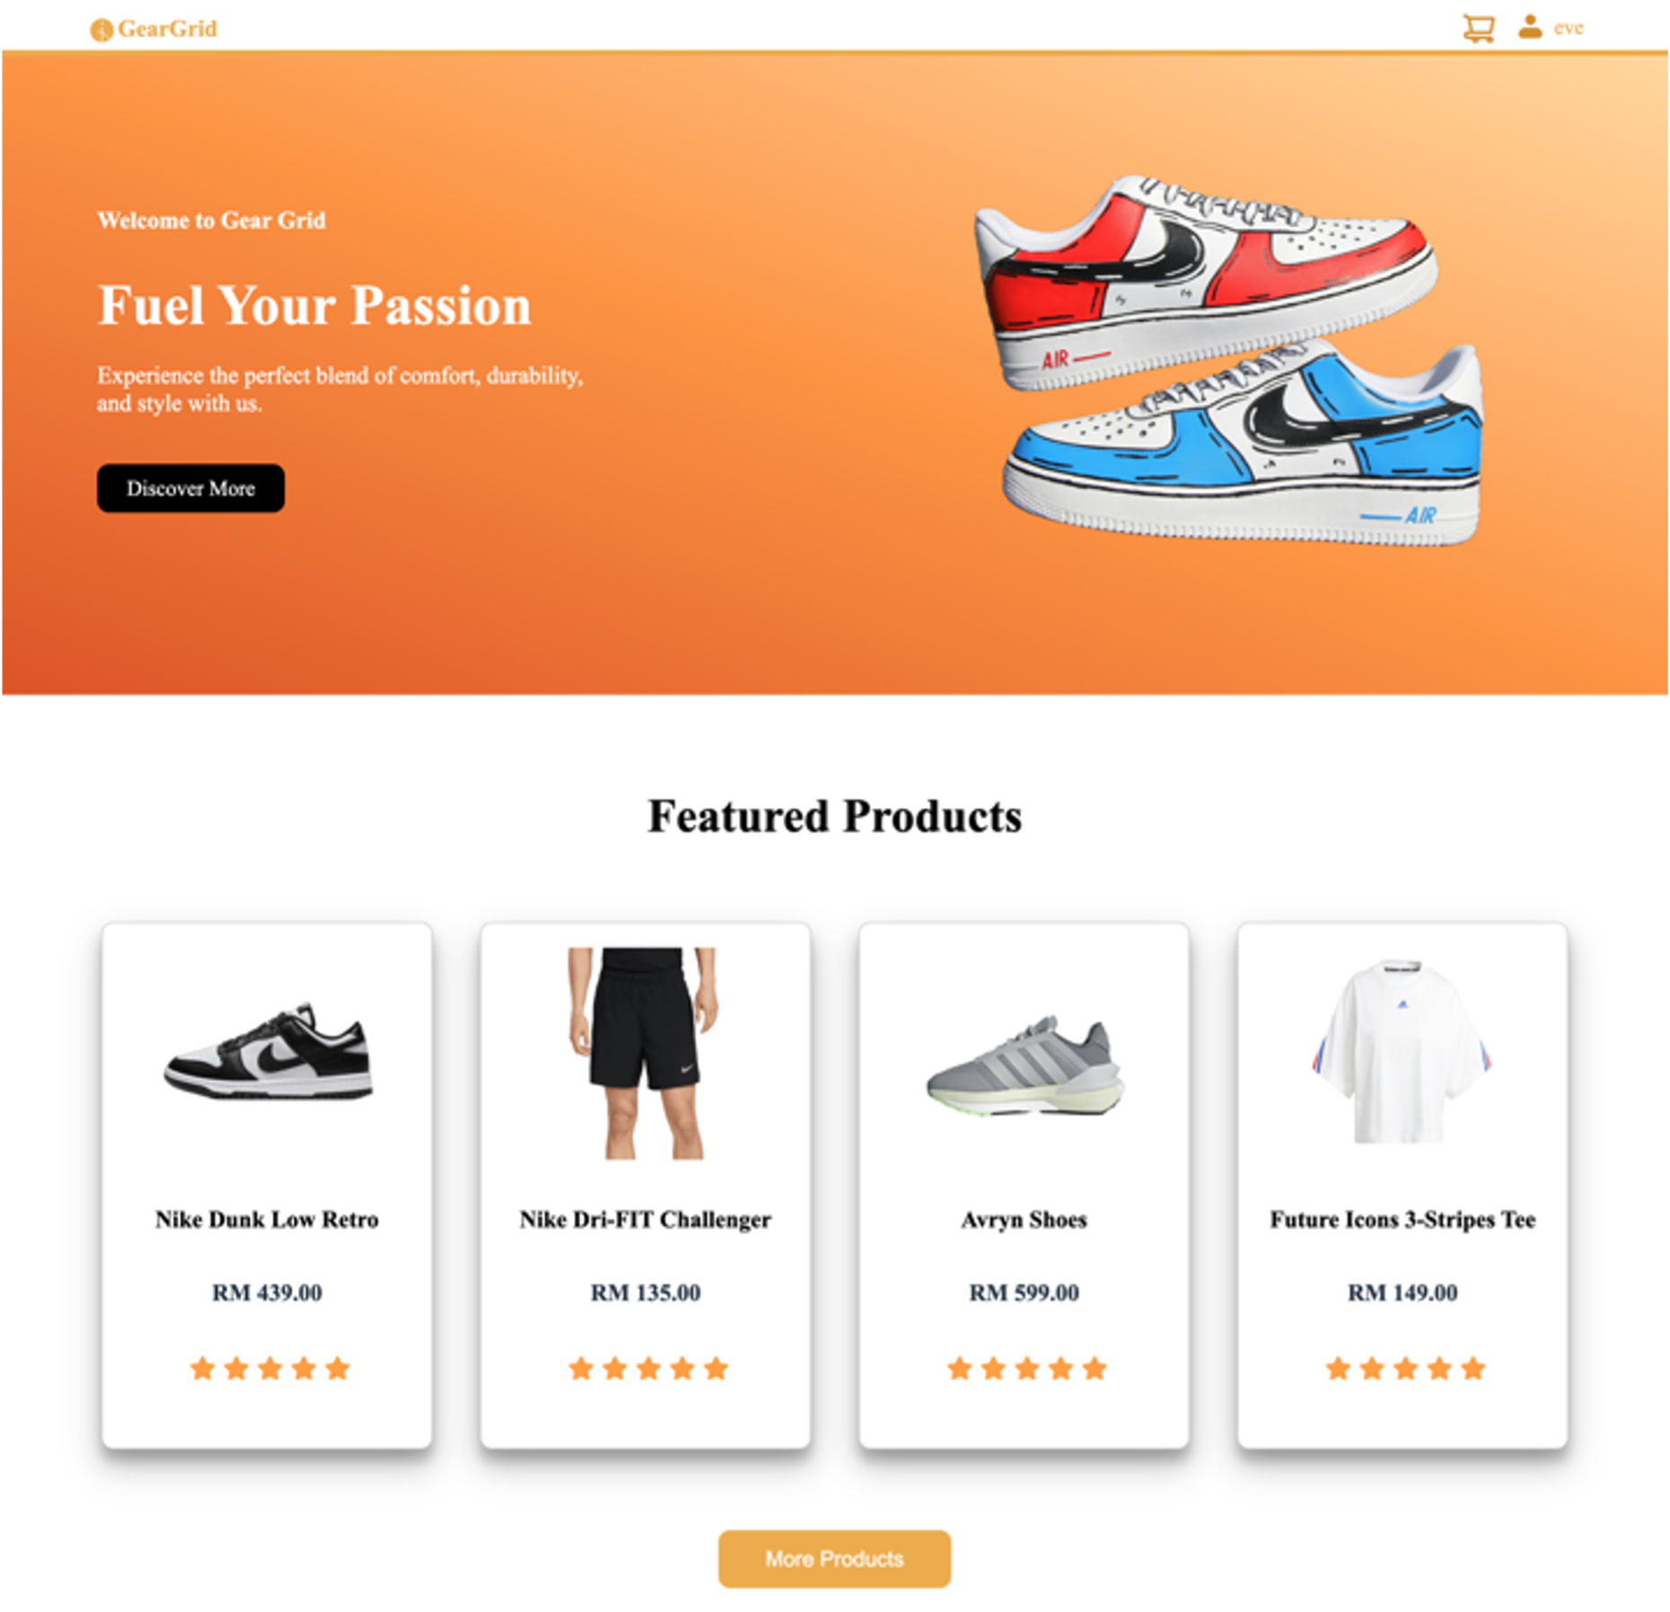
Task: Open the shopping cart icon
Action: (1478, 28)
